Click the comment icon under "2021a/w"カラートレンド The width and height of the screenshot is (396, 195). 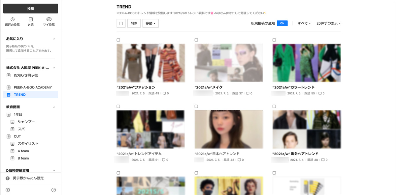320,94
